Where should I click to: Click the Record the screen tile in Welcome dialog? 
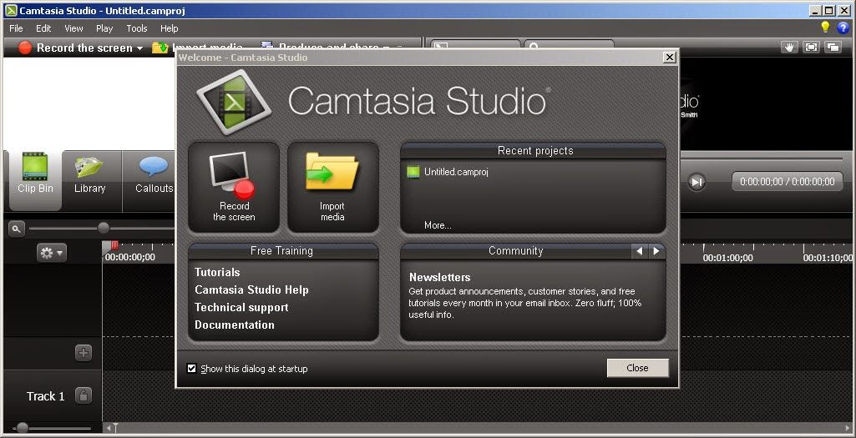click(234, 187)
